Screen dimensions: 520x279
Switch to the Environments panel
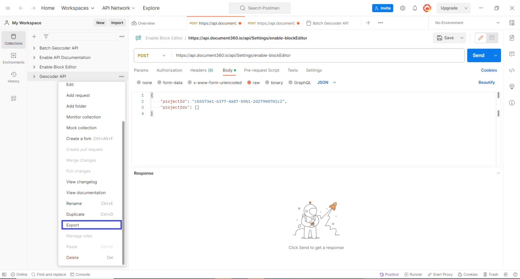point(14,58)
